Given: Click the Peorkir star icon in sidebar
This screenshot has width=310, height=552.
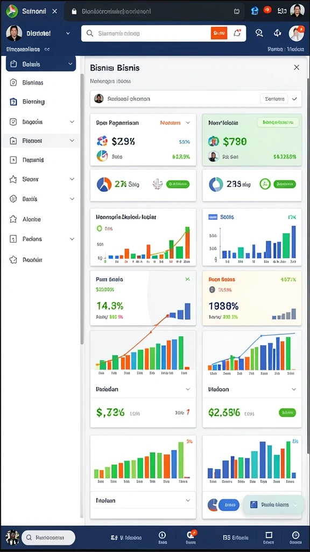Looking at the screenshot, I should click(x=13, y=260).
